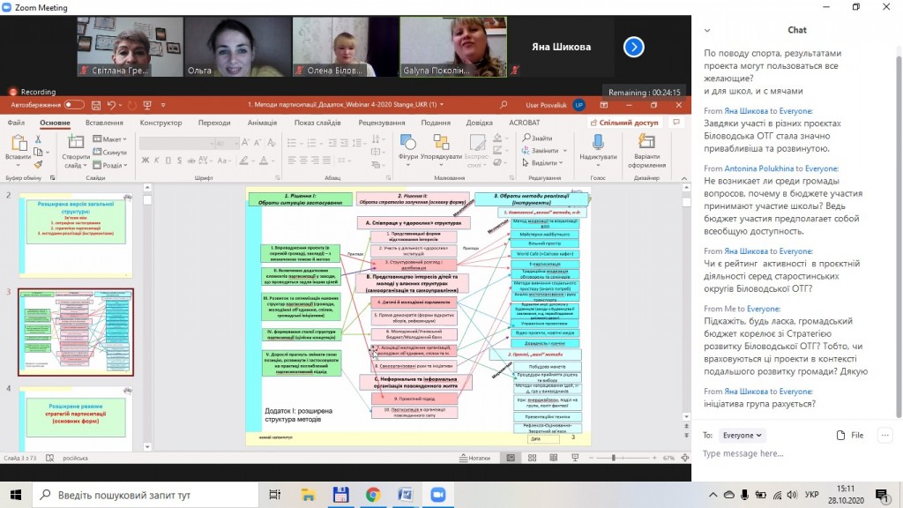Click the Фігури shapes icon
903x508 pixels.
407,142
